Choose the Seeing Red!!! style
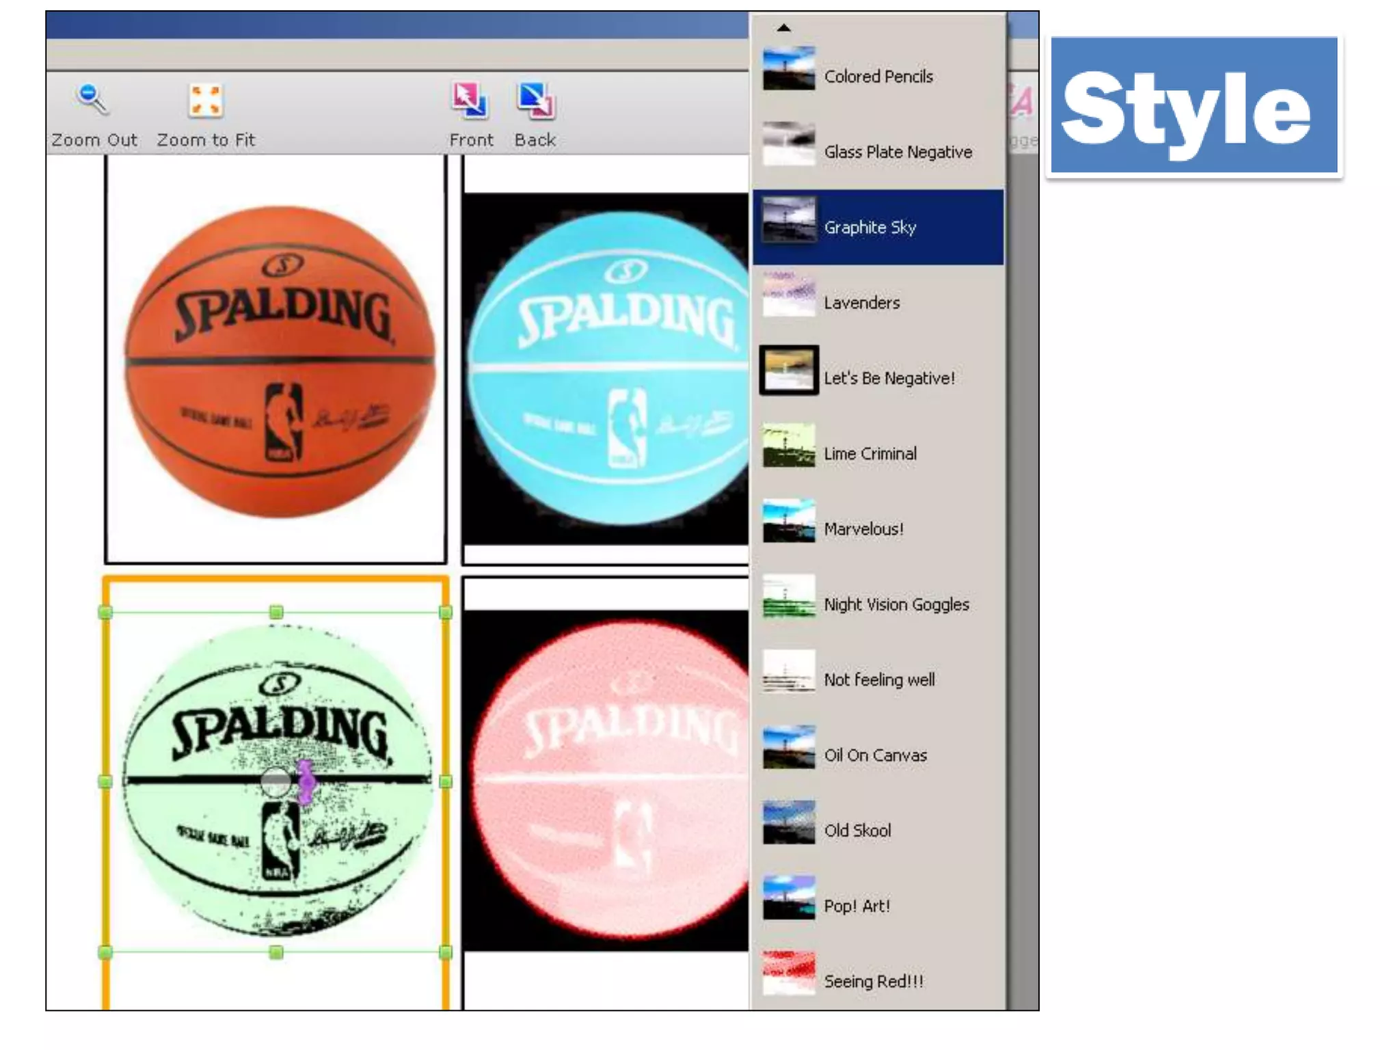The image size is (1400, 1050). pyautogui.click(x=873, y=981)
